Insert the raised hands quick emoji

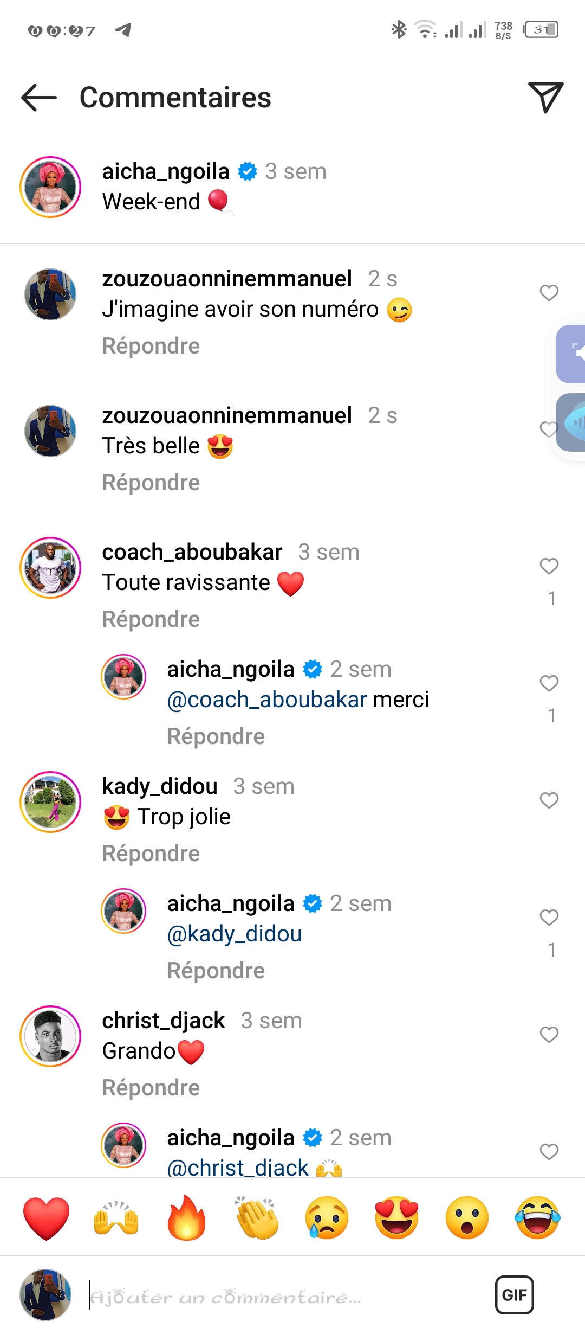[x=116, y=1218]
